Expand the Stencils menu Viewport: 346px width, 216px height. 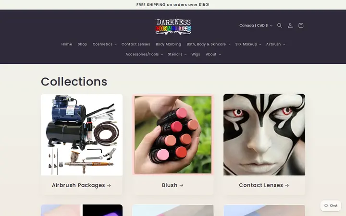[x=177, y=54]
